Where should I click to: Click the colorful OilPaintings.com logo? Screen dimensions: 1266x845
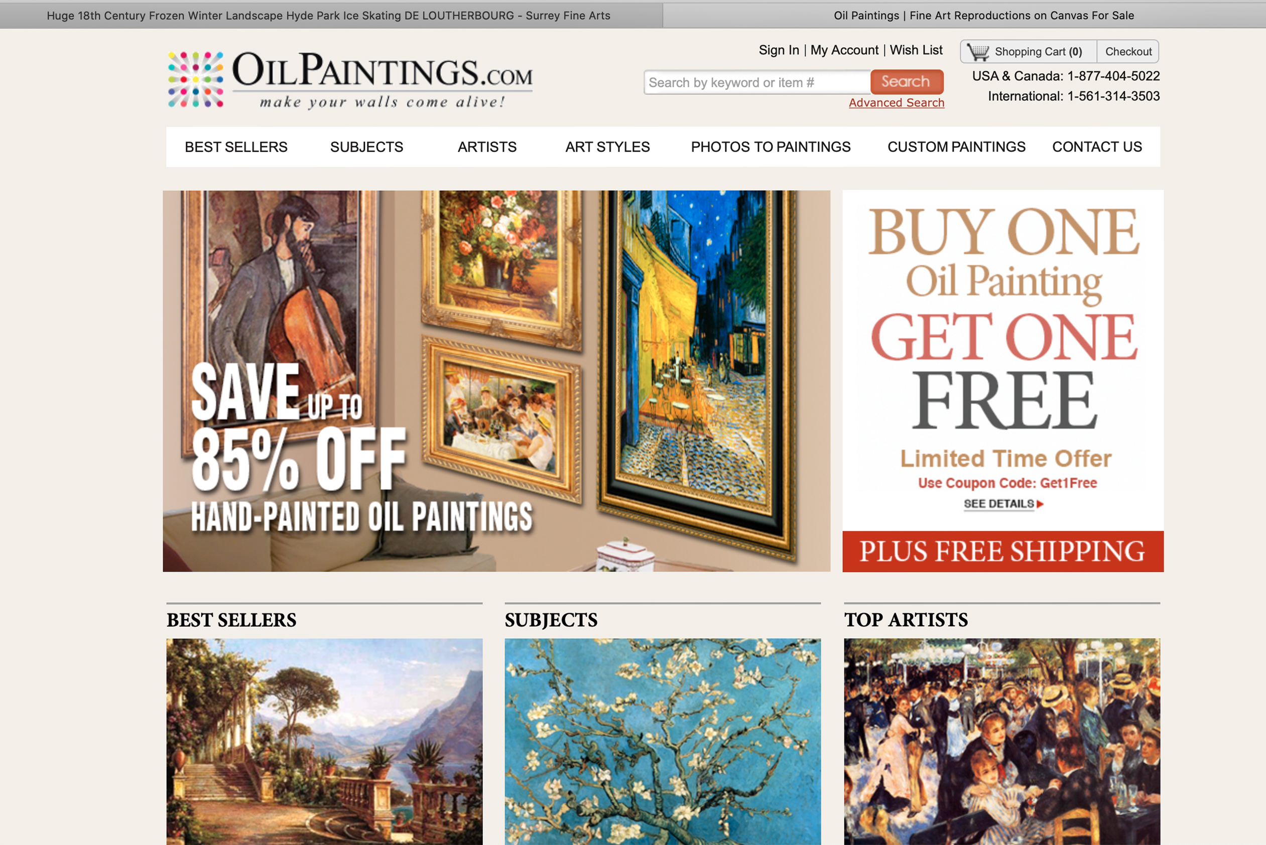pyautogui.click(x=350, y=80)
